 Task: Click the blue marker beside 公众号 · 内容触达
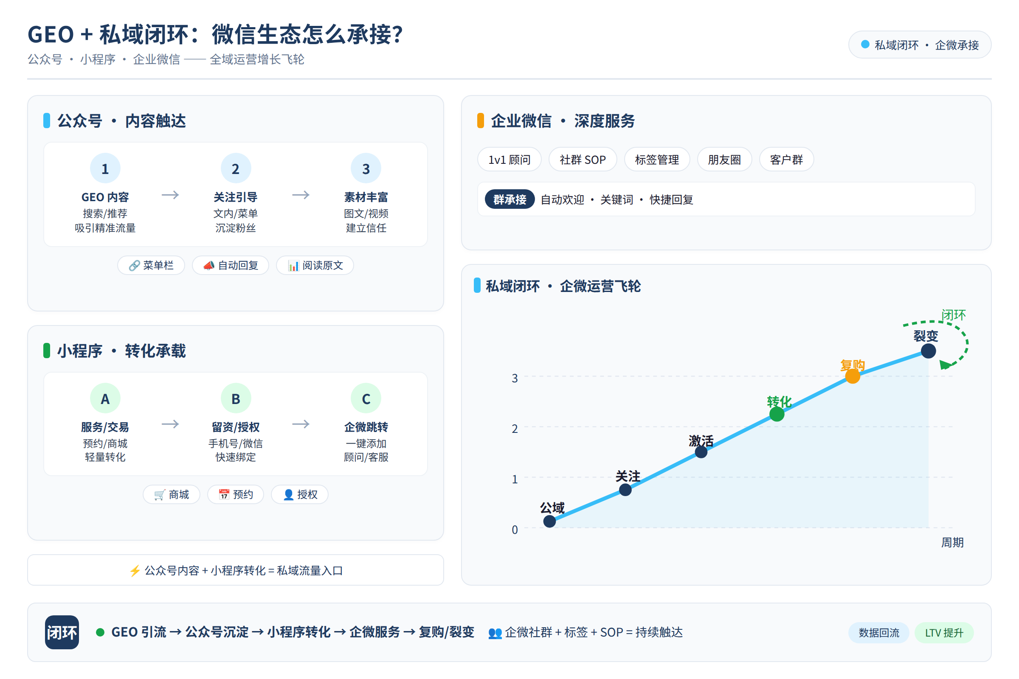(x=47, y=121)
